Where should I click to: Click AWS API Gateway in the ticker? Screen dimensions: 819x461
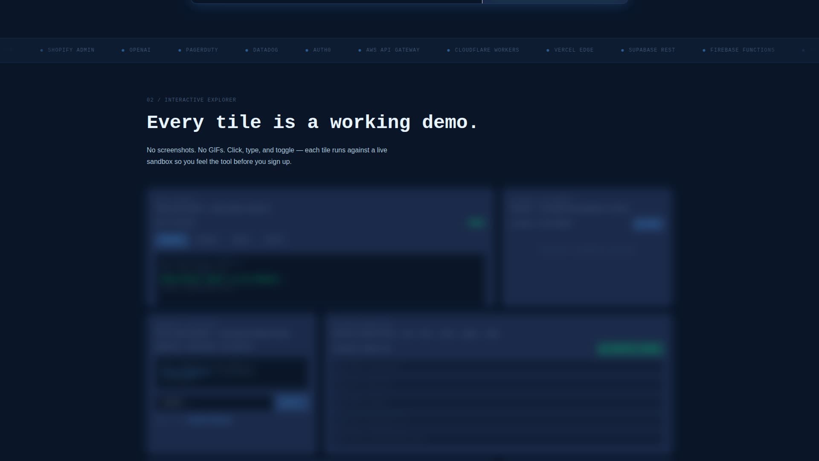click(392, 50)
